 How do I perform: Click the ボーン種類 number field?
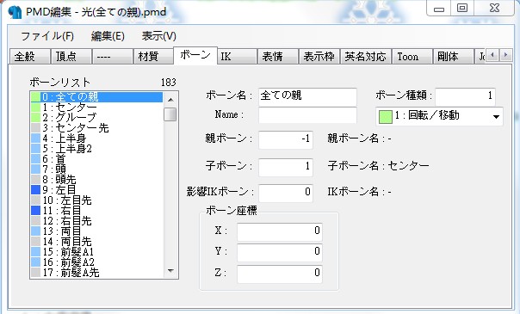[x=465, y=96]
